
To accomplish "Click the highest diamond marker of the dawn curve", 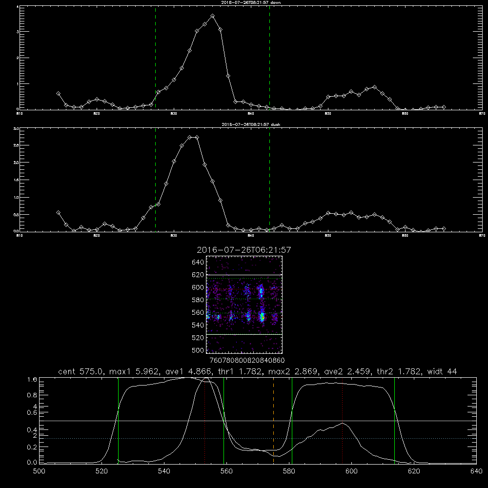I will 213,16.
